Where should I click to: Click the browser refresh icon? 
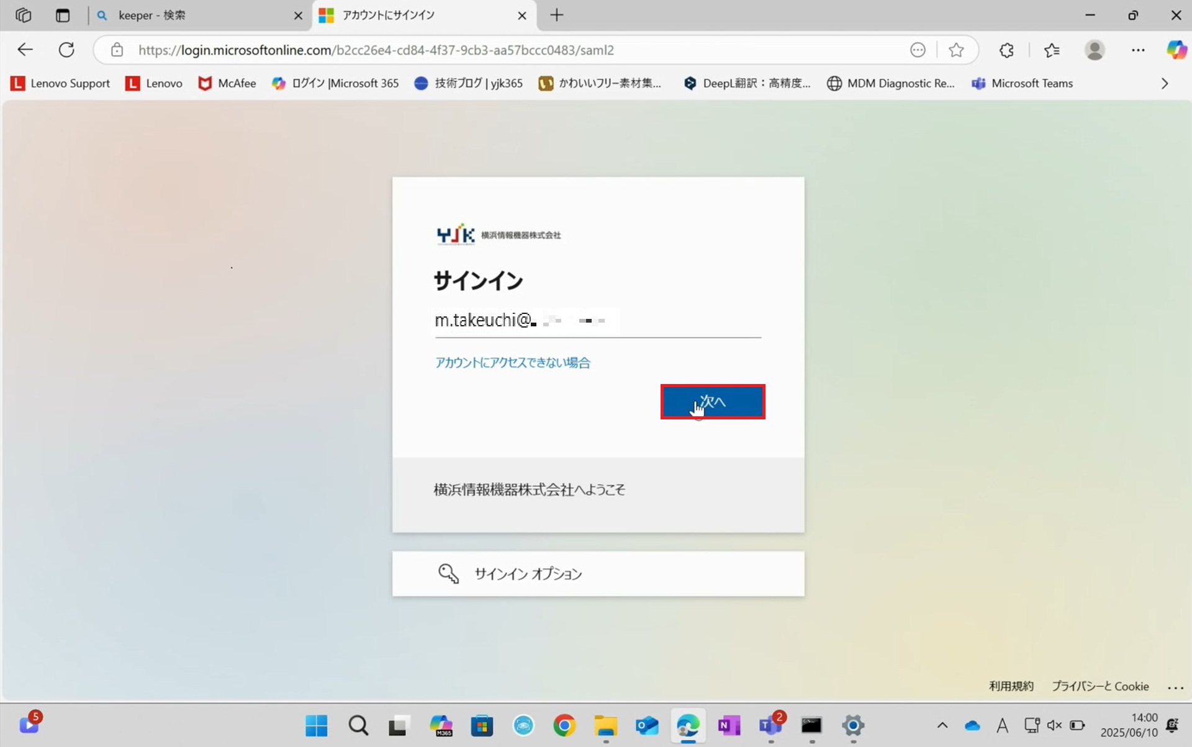[x=66, y=50]
